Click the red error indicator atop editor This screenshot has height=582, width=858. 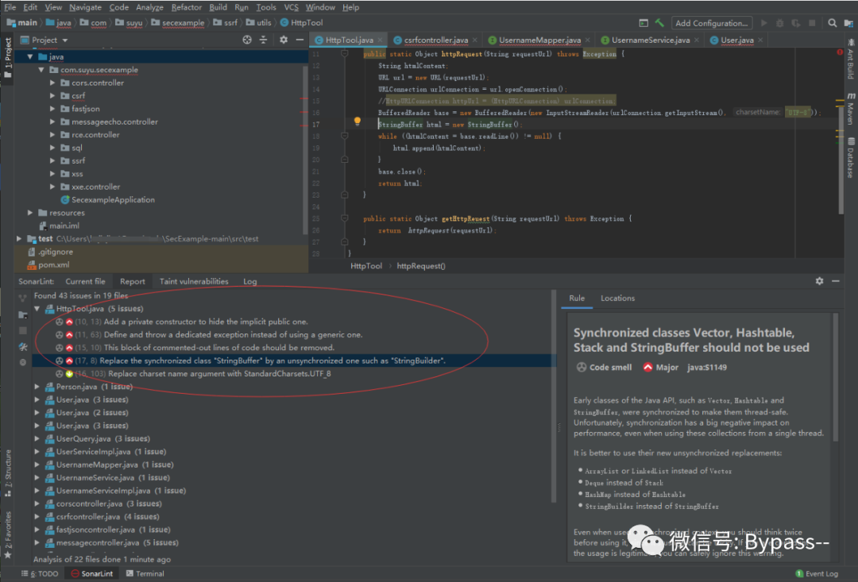click(x=840, y=52)
